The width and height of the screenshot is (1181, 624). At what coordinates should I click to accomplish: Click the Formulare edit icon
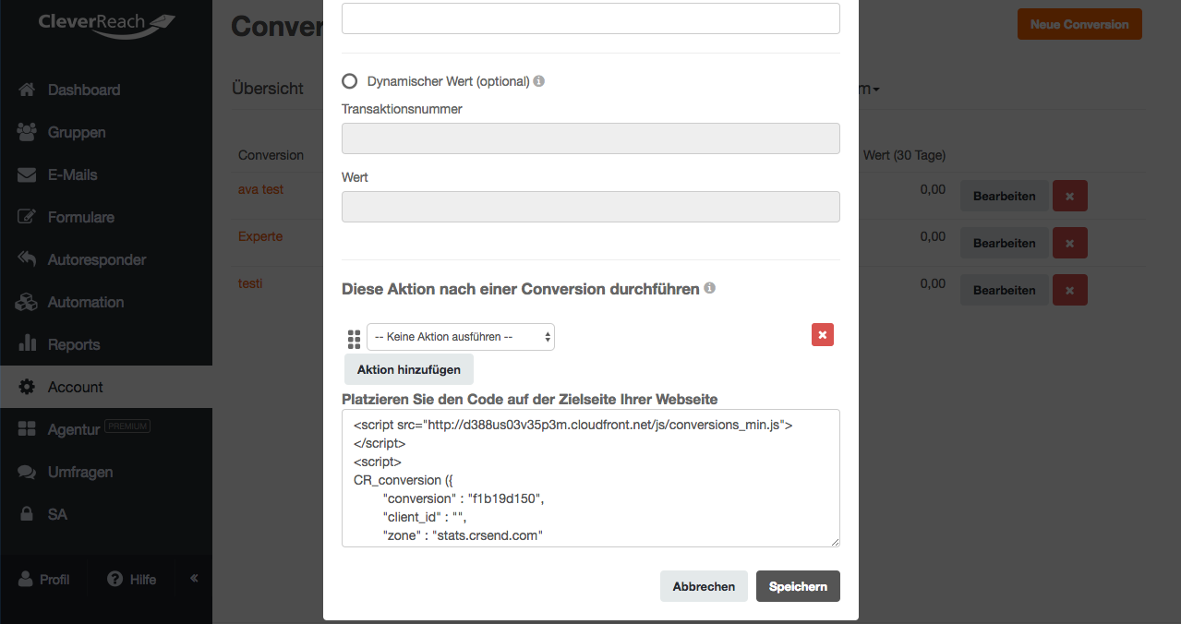pos(27,217)
